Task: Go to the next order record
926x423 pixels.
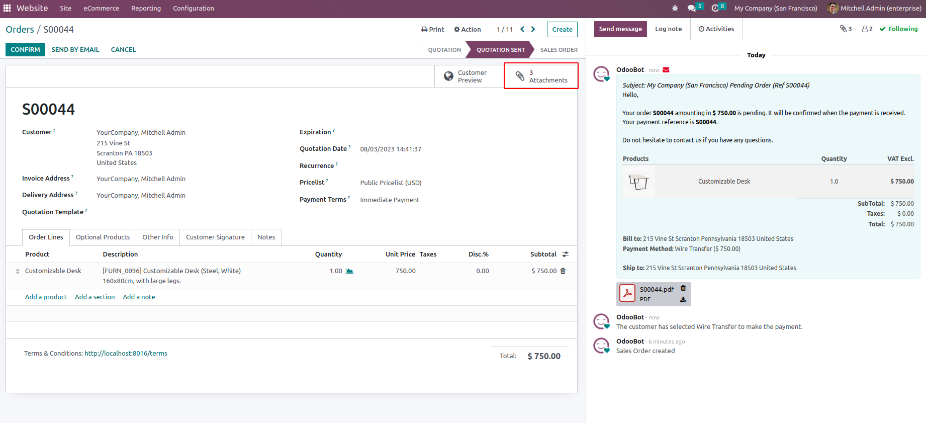Action: coord(533,29)
